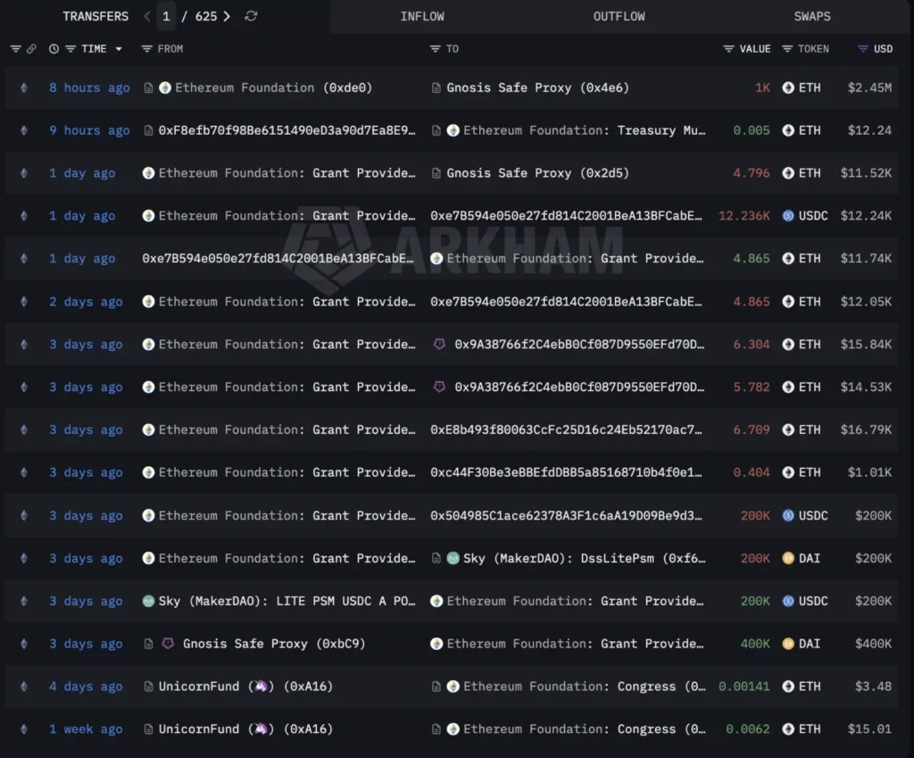Click document icon before Gnosis Safe Proxy (0x4e6)
The height and width of the screenshot is (758, 914).
[436, 88]
